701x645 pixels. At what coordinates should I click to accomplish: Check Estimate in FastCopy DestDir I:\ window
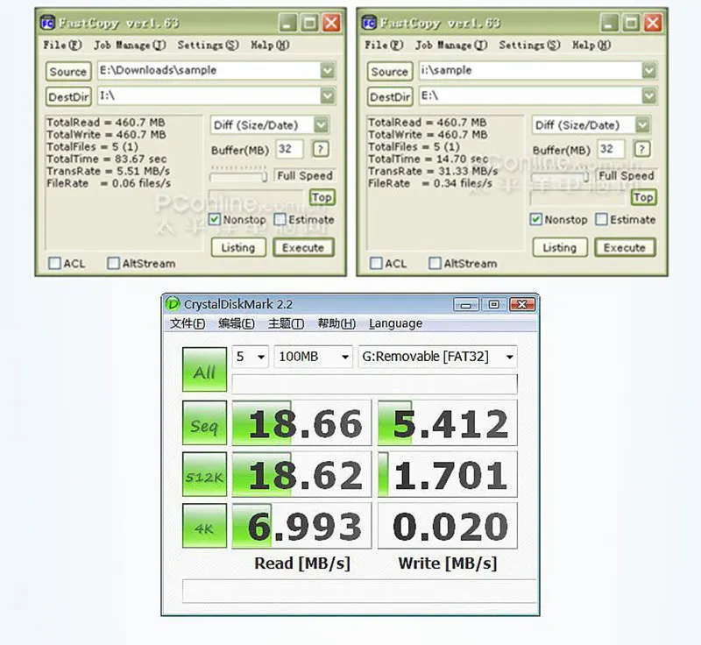point(280,219)
